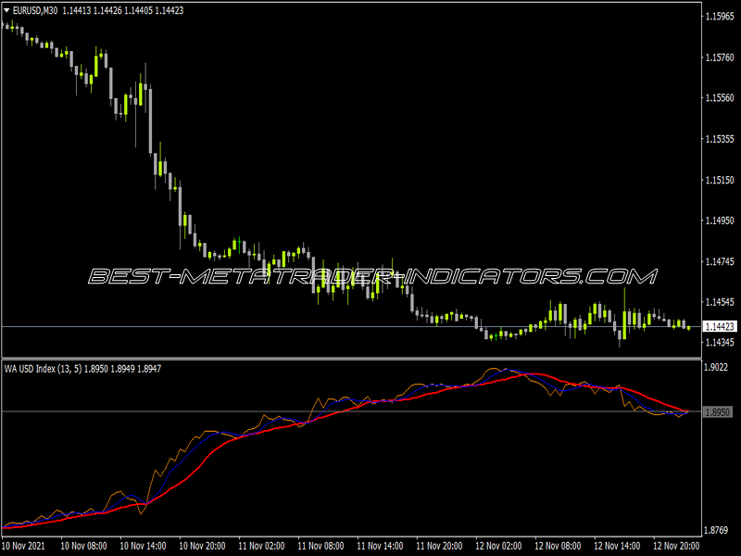Select the time axis label 10 Nov 08:00
This screenshot has height=556, width=741.
[83, 546]
